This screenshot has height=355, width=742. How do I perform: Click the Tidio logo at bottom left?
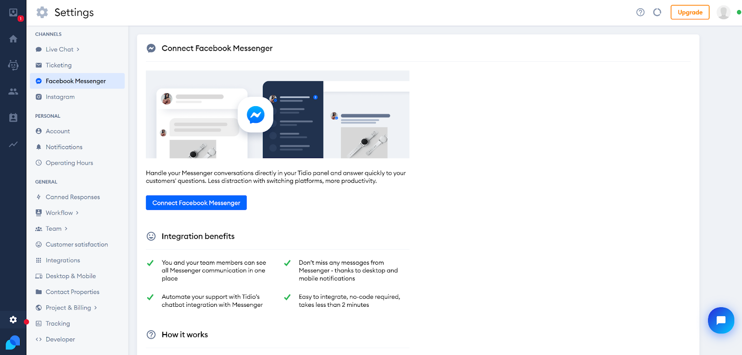[13, 343]
